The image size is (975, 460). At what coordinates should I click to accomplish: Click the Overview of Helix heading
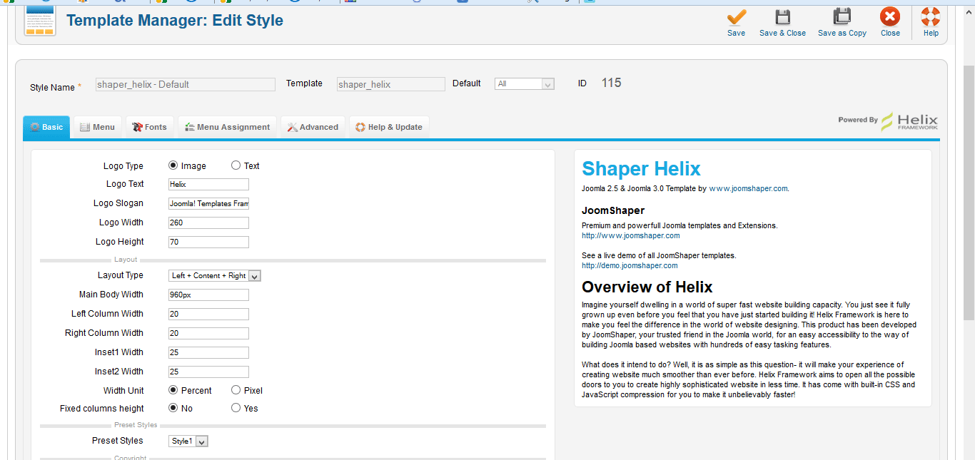point(647,287)
